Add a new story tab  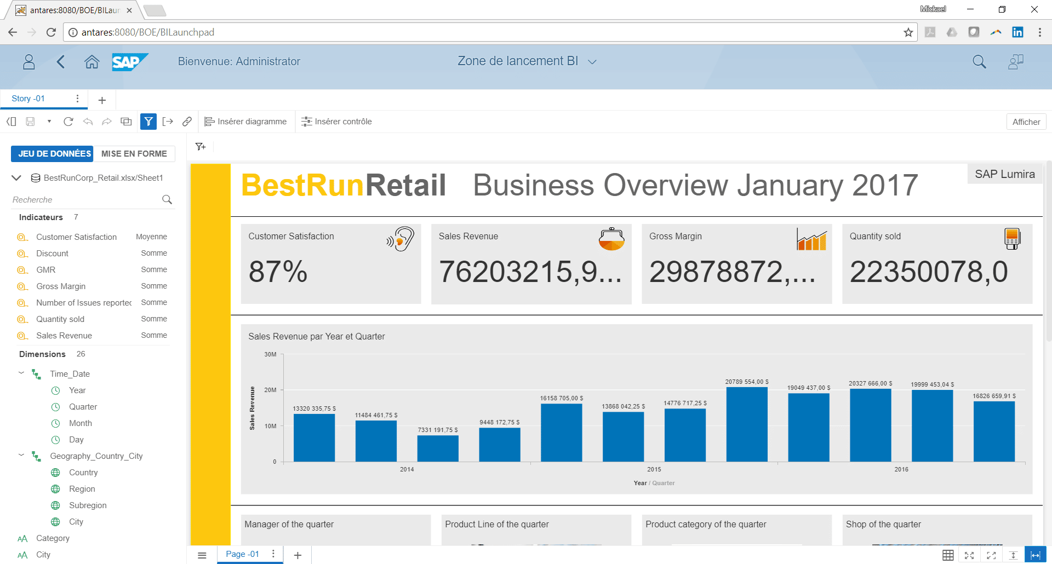click(102, 100)
